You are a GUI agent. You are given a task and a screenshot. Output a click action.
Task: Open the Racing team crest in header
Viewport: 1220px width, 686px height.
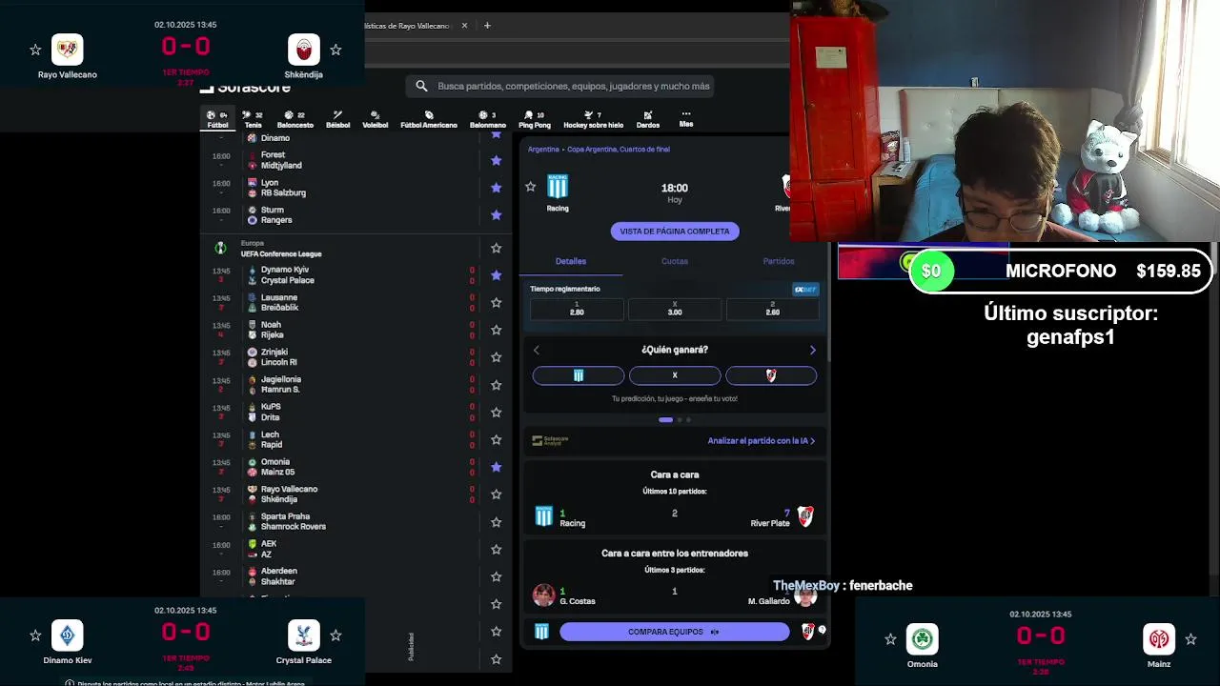pyautogui.click(x=558, y=187)
